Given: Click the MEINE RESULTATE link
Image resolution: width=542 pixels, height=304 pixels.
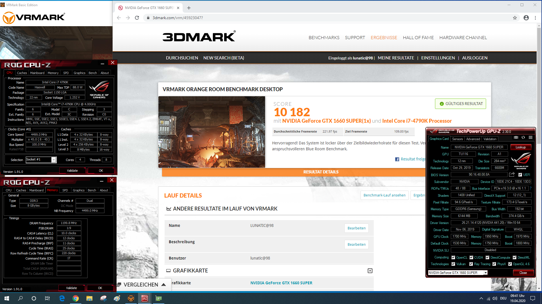Looking at the screenshot, I should 396,58.
